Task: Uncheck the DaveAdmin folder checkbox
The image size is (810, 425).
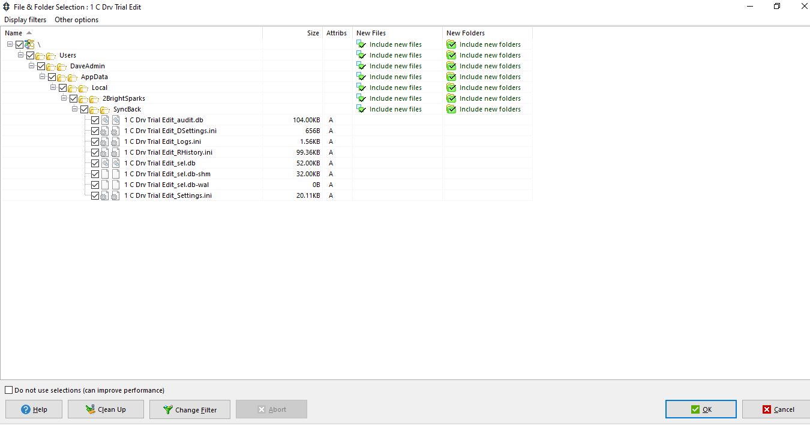Action: coord(41,66)
